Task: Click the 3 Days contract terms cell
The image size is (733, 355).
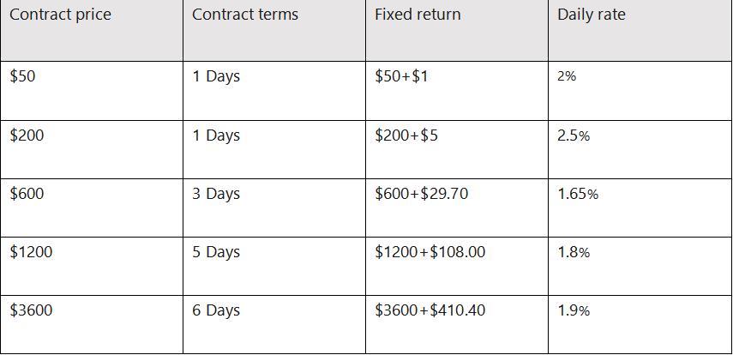Action: [216, 194]
